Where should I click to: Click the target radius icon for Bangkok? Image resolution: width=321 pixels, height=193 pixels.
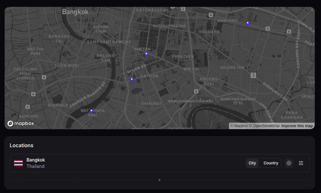[x=289, y=163]
